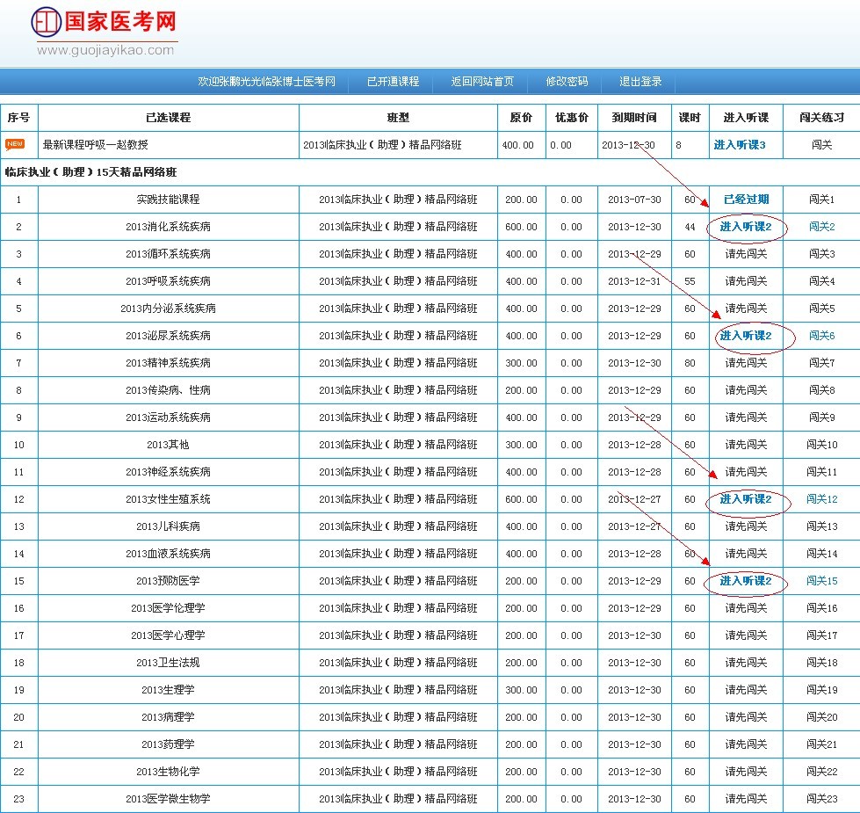The height and width of the screenshot is (813, 860).
Task: Click the 课时 column header
Action: 690,118
